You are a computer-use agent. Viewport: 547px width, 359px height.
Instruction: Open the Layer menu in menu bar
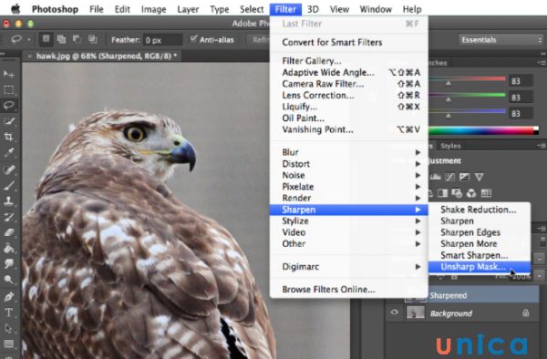click(188, 9)
